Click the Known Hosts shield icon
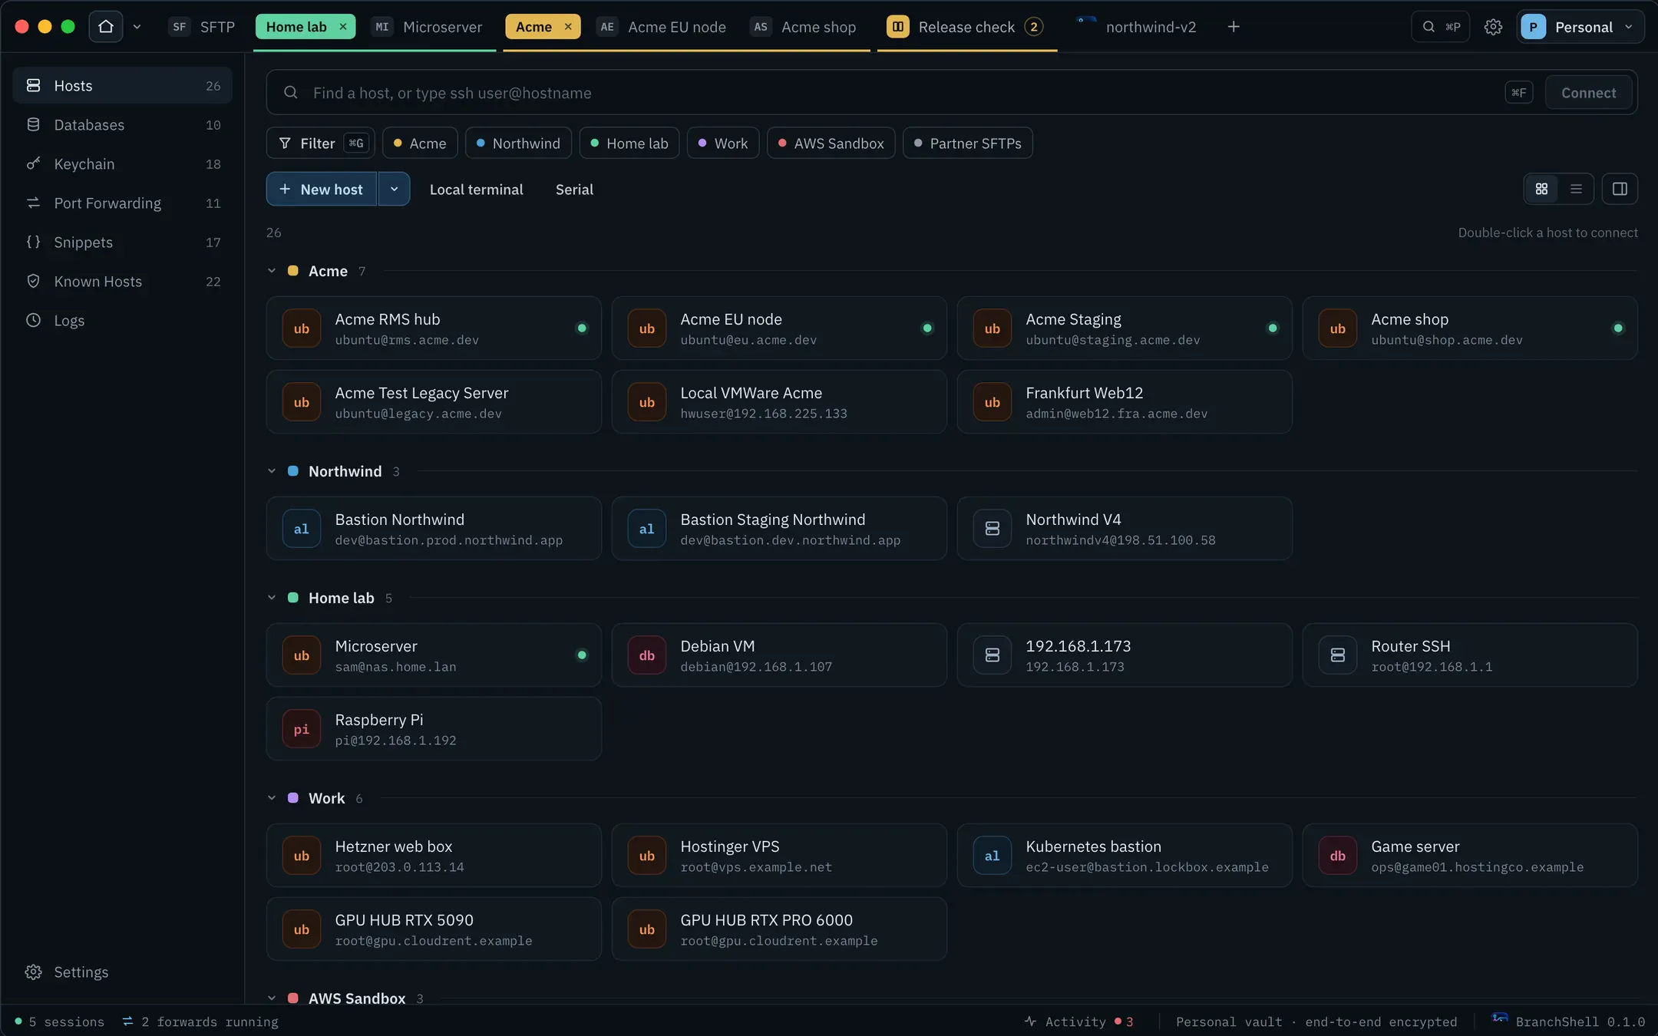Viewport: 1658px width, 1036px height. (33, 281)
